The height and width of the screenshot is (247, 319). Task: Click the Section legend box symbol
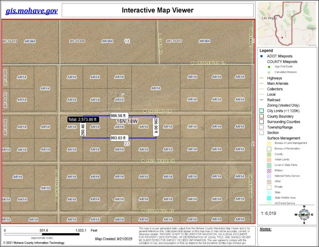[x=262, y=133]
